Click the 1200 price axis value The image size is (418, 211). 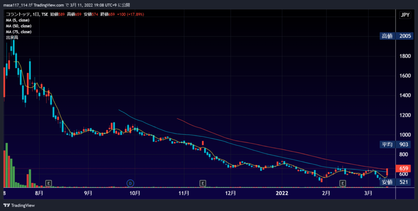coord(405,115)
